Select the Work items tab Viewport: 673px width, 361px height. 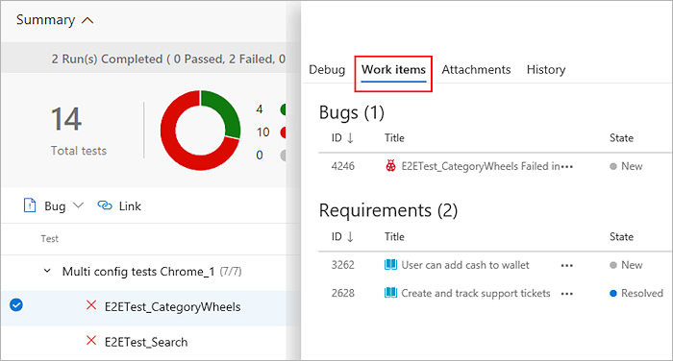point(393,70)
